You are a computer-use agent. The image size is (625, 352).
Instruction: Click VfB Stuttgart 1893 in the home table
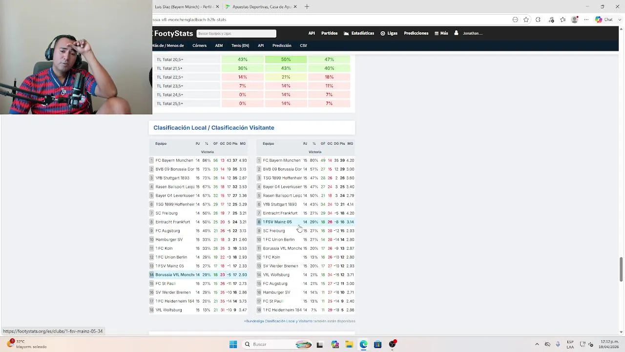tap(172, 178)
